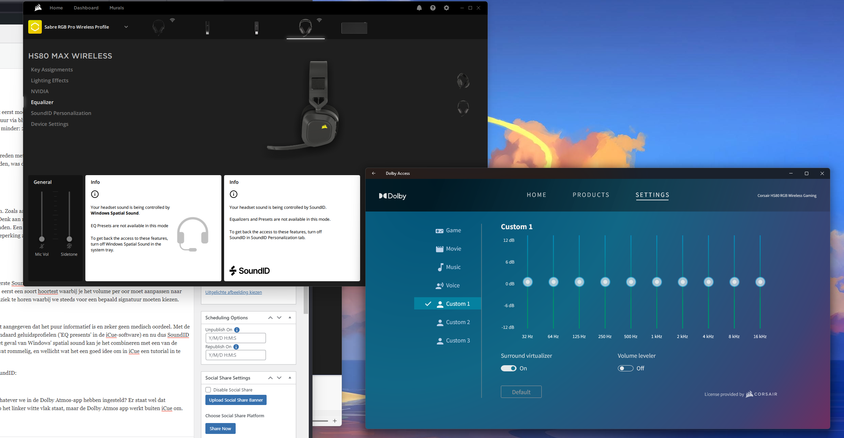
Task: Click the lower headset view thumbnail
Action: 463,108
